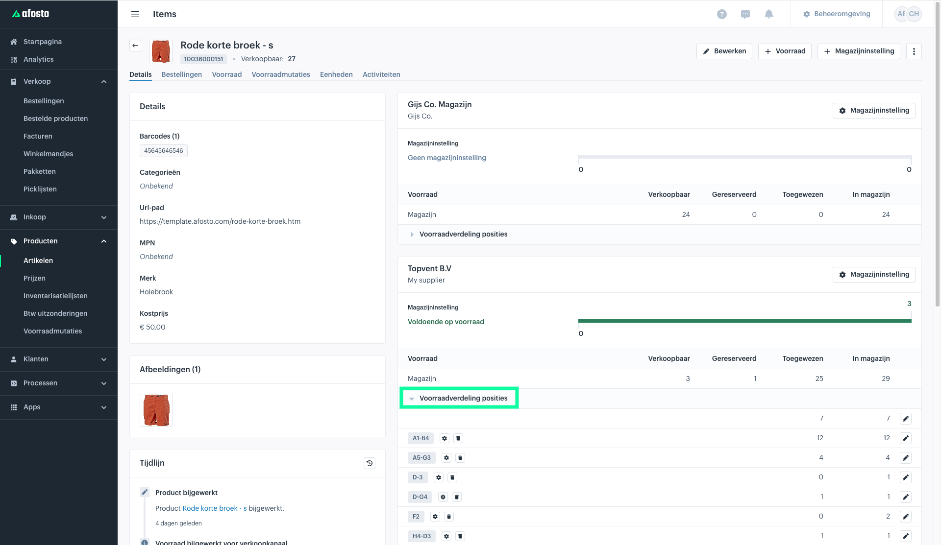Open the Activiteiten tab
The width and height of the screenshot is (941, 545).
pos(381,74)
